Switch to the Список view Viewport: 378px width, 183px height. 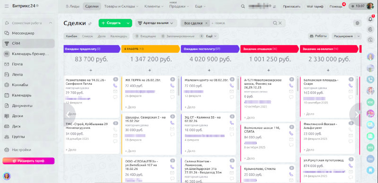[x=87, y=36]
